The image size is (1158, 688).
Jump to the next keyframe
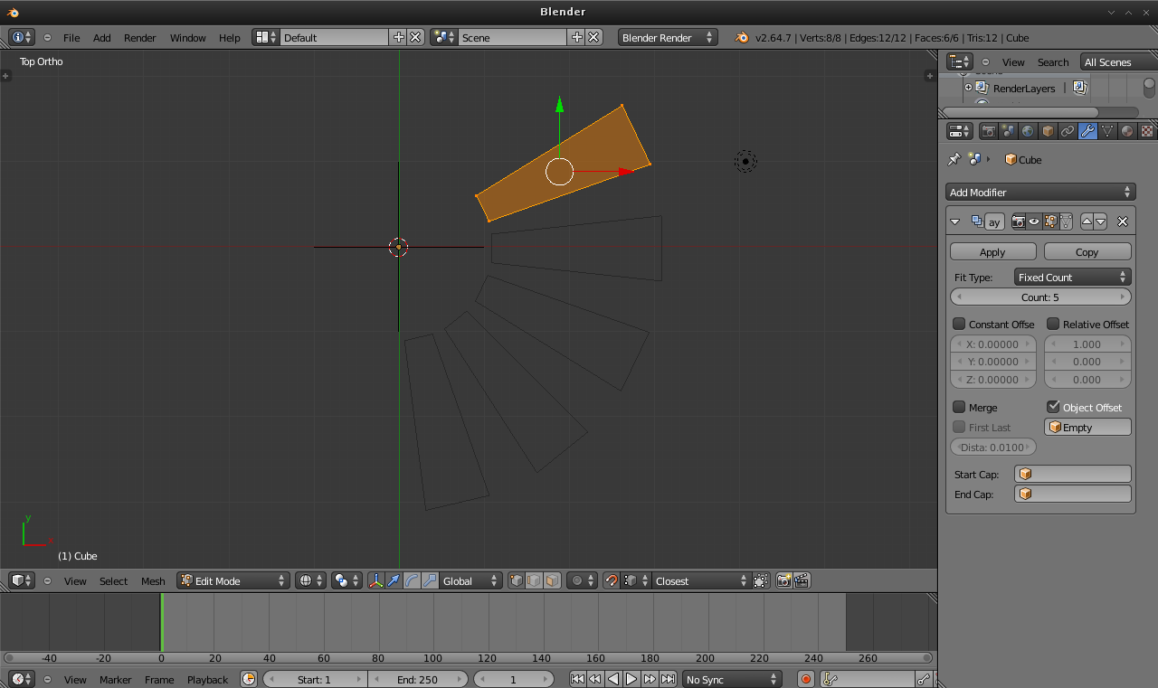(x=650, y=679)
